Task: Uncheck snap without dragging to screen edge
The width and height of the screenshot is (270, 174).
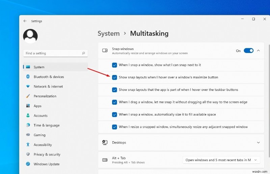Action: click(114, 102)
